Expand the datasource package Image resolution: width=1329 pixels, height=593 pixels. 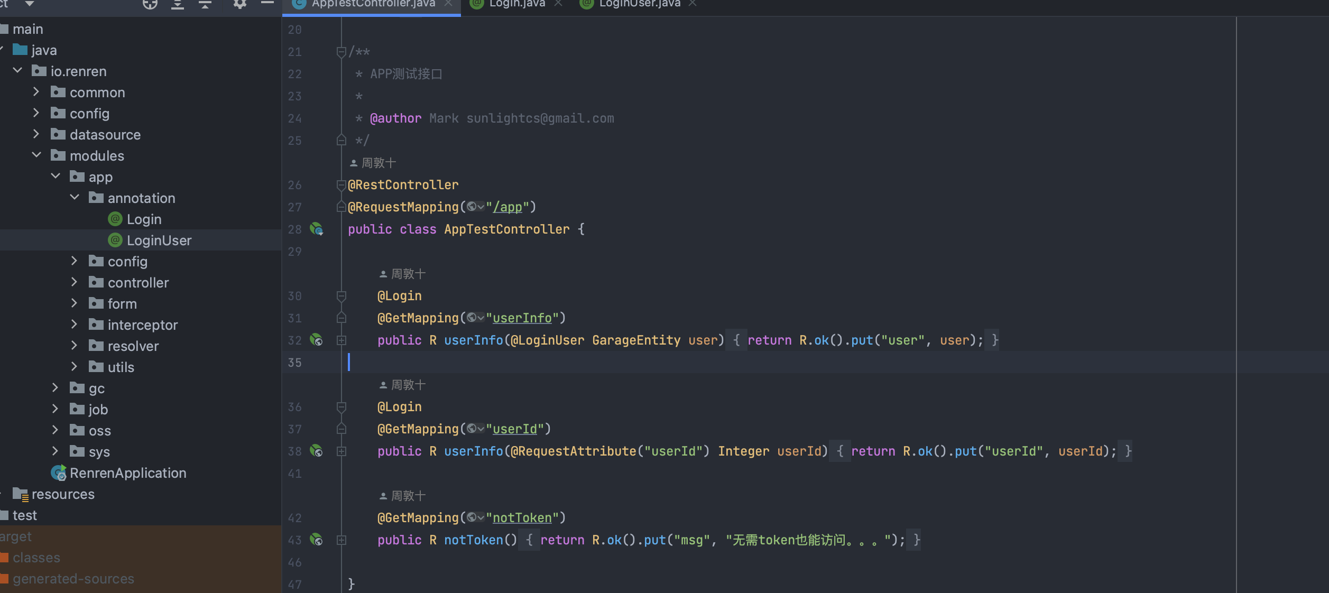(x=36, y=134)
